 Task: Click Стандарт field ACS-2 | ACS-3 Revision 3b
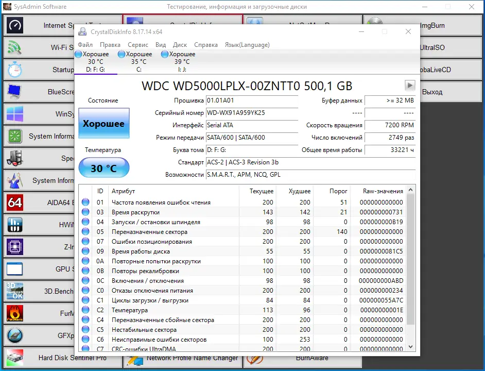coord(310,162)
